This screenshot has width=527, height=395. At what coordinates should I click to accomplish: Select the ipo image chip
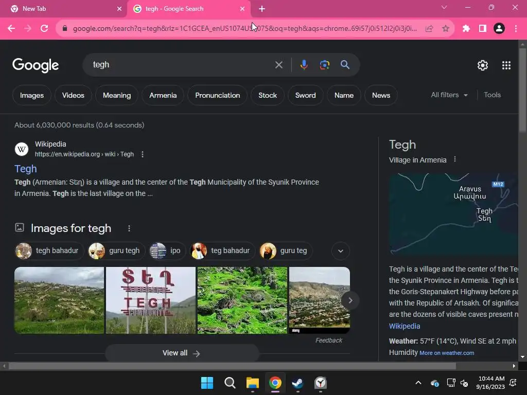tap(167, 251)
